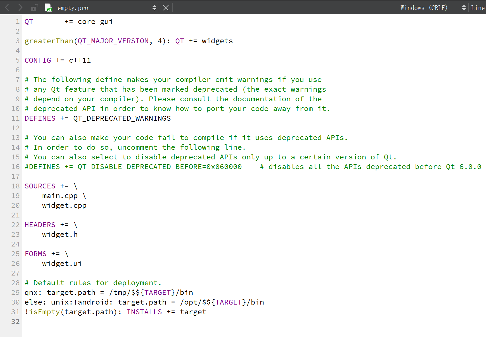Click line number 16 in the gutter

[x=15, y=167]
